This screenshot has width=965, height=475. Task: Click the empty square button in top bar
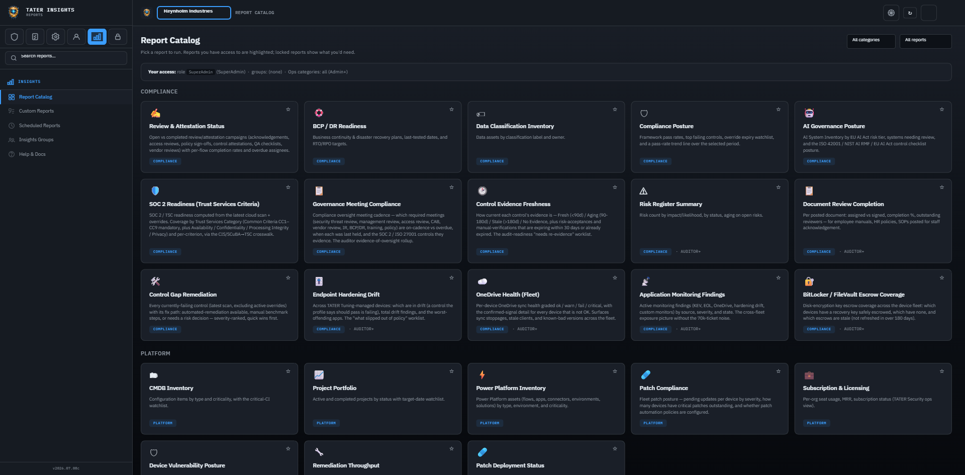click(928, 13)
